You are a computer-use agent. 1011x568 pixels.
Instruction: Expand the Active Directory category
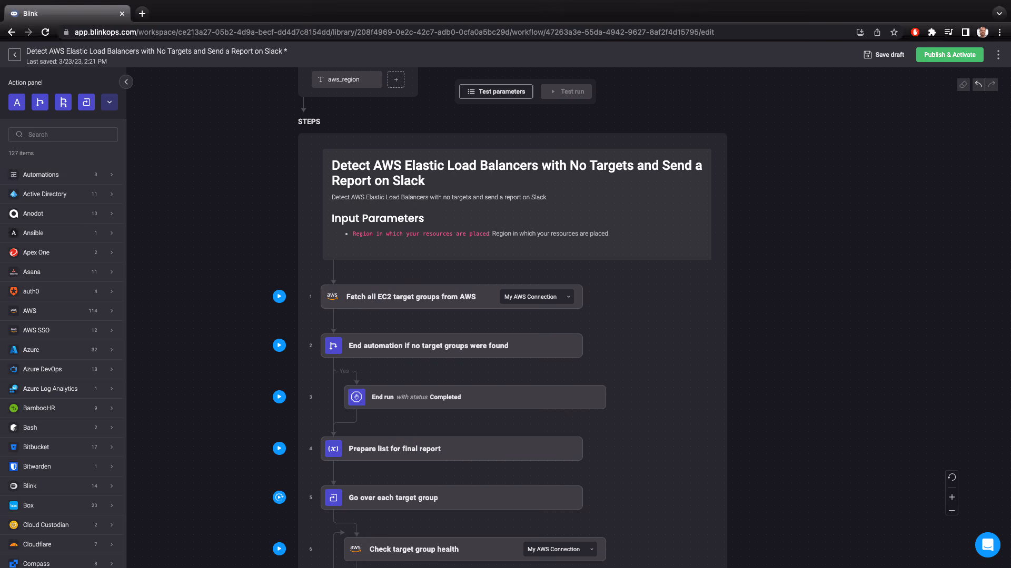point(63,194)
